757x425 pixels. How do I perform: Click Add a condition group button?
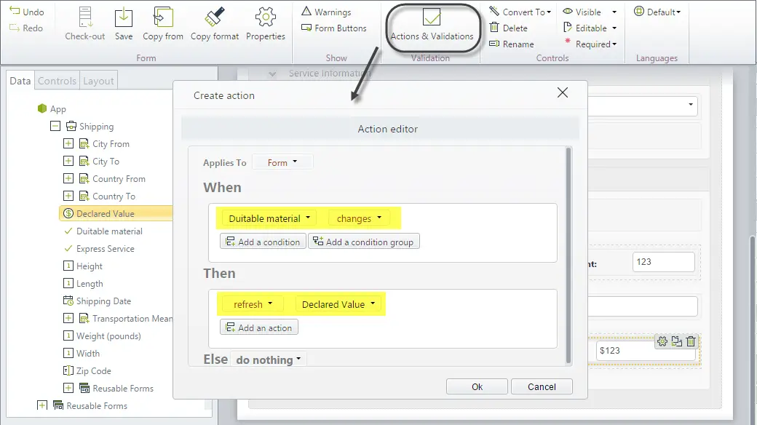point(364,242)
